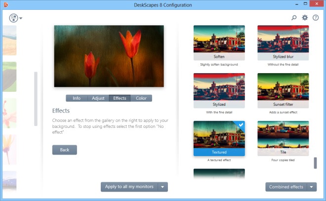The image size is (326, 201).
Task: Open the search magnifier icon
Action: click(x=294, y=18)
